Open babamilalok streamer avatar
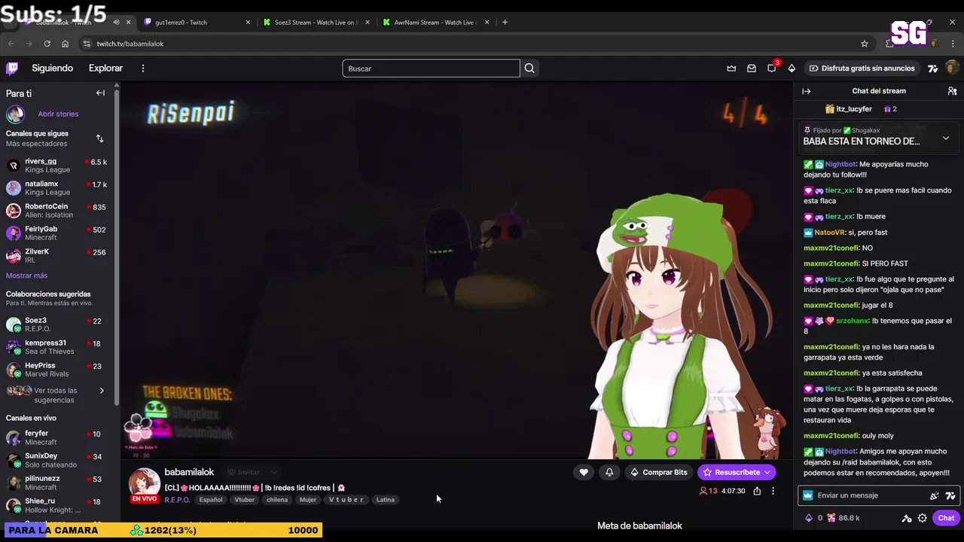The width and height of the screenshot is (964, 542). (145, 482)
